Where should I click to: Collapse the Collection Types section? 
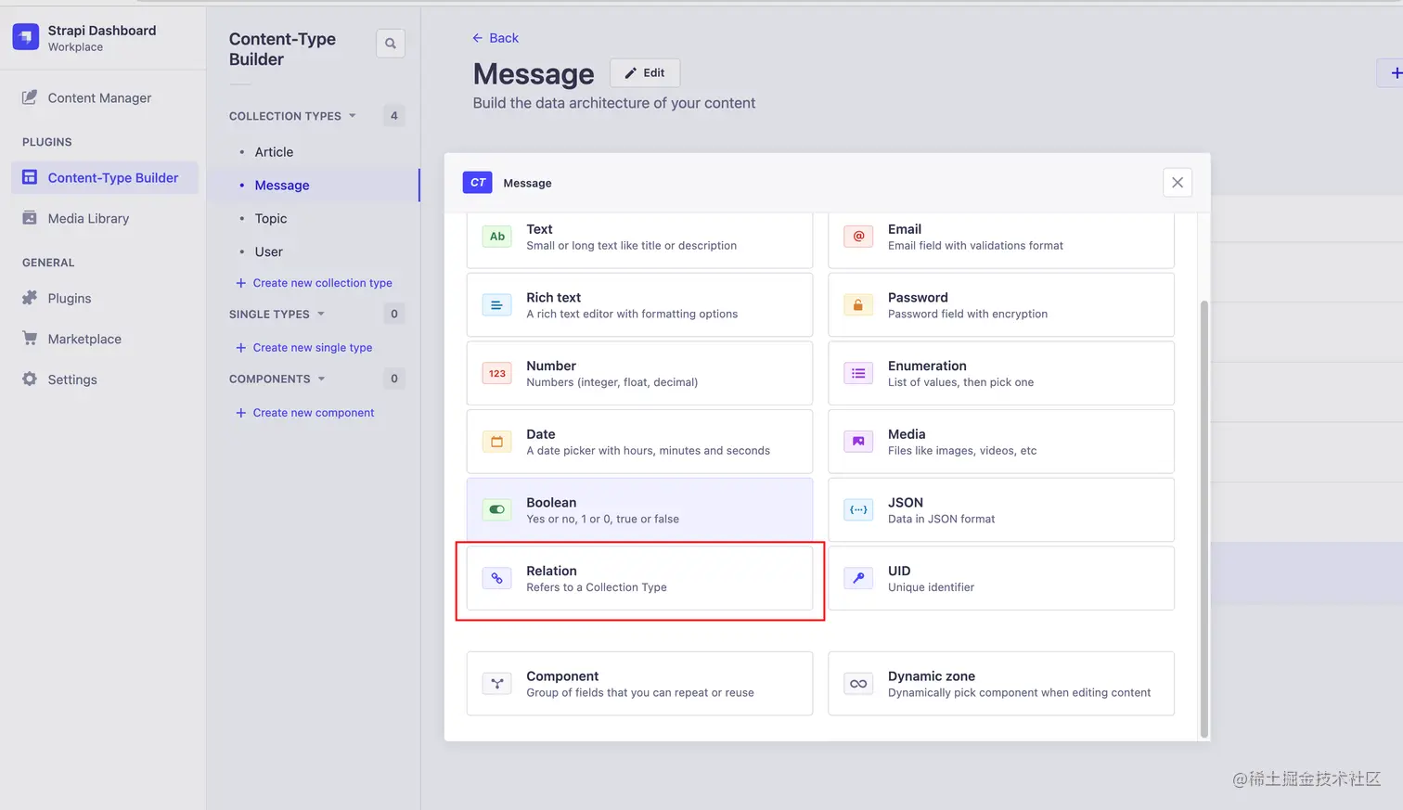(x=292, y=116)
